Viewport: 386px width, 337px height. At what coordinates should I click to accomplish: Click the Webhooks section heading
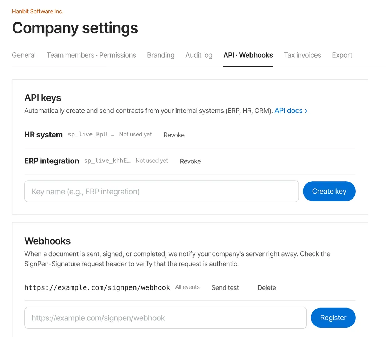click(x=47, y=241)
